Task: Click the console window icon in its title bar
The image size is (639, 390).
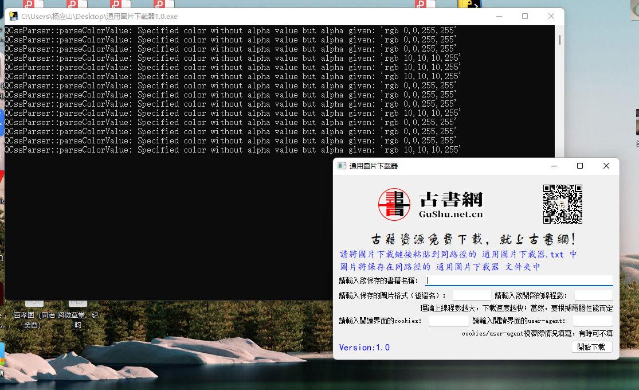Action: [13, 17]
